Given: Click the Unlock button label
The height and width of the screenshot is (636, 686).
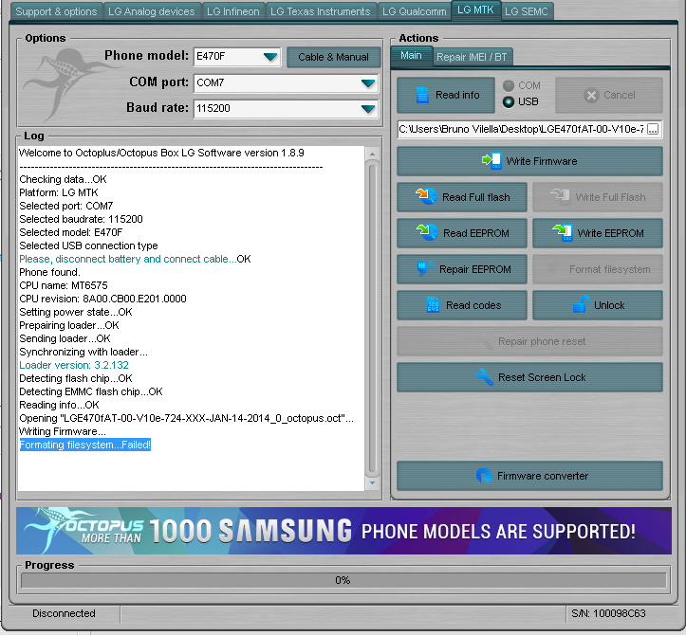Looking at the screenshot, I should [x=609, y=305].
